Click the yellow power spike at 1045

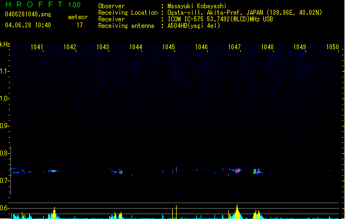point(176,212)
